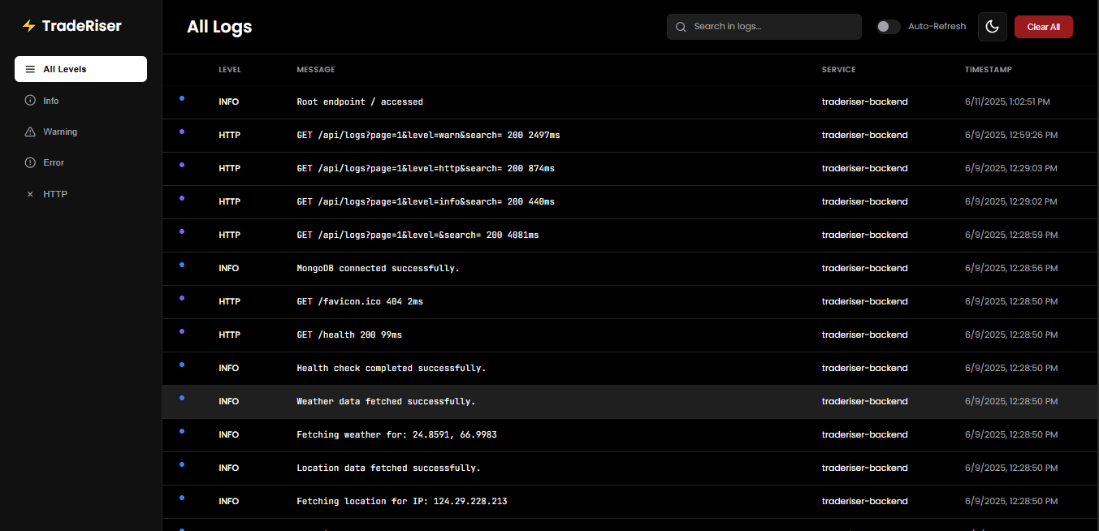Click the info circle icon in the sidebar

point(30,100)
